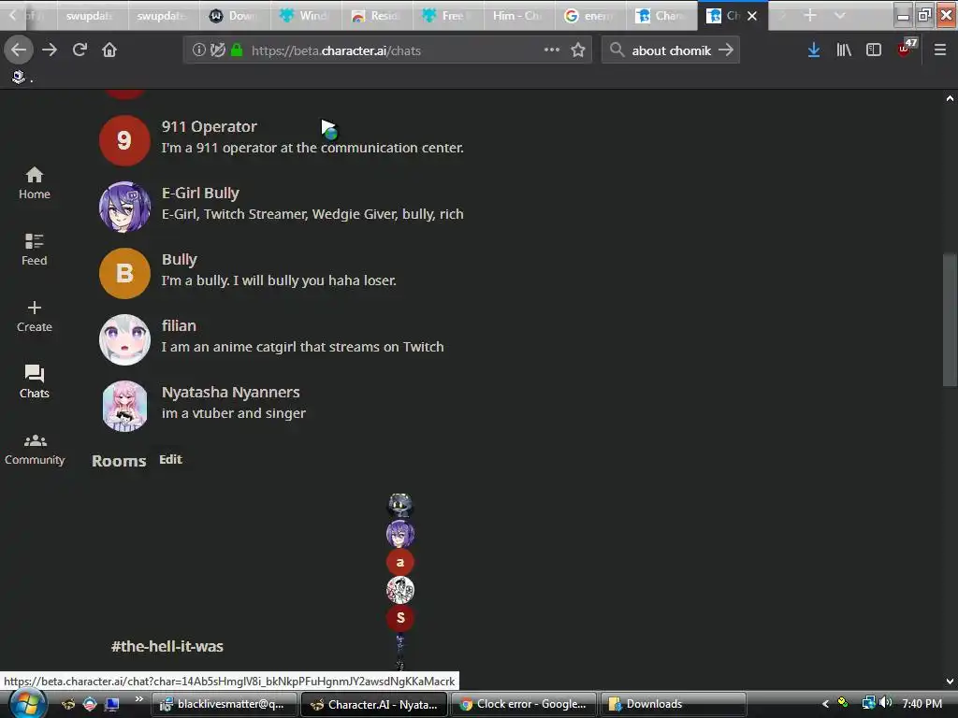Viewport: 958px width, 718px height.
Task: Click Nyatasha Nyanners pink avatar
Action: pos(124,406)
